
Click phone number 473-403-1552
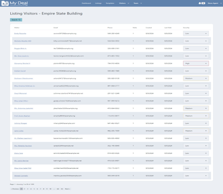[113, 56]
